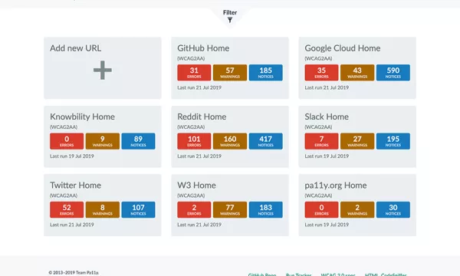Click 'Last run 19 Jul 2019' under pa11y.org Home

pos(327,225)
